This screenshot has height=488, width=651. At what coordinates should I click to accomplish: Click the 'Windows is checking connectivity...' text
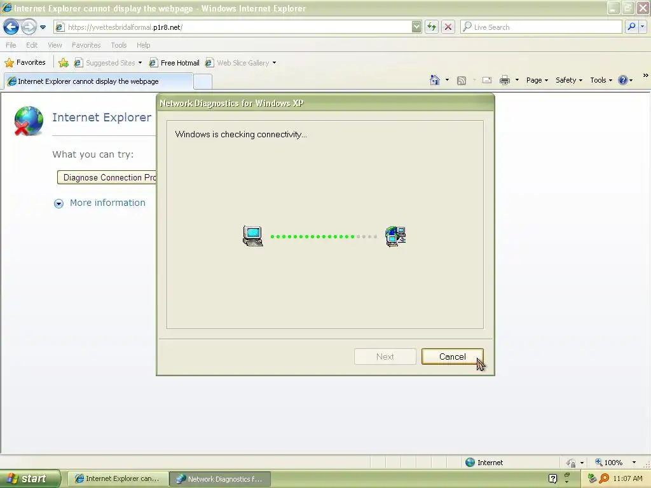(x=241, y=135)
